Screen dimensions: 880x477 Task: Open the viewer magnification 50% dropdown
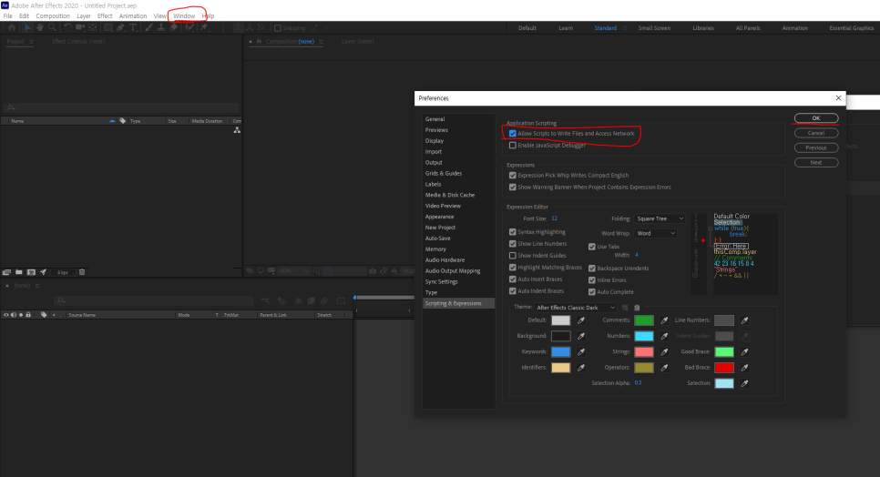pyautogui.click(x=293, y=271)
